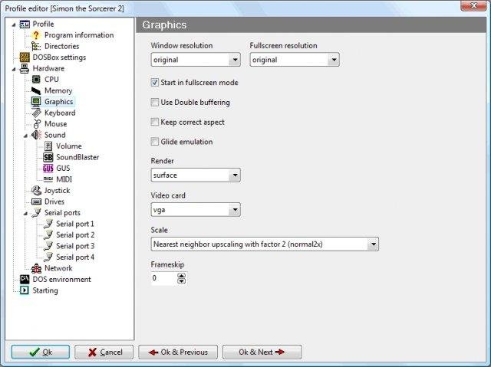Click the Hardware computer icon
Viewport: 491px width, 367px height.
pyautogui.click(x=25, y=68)
